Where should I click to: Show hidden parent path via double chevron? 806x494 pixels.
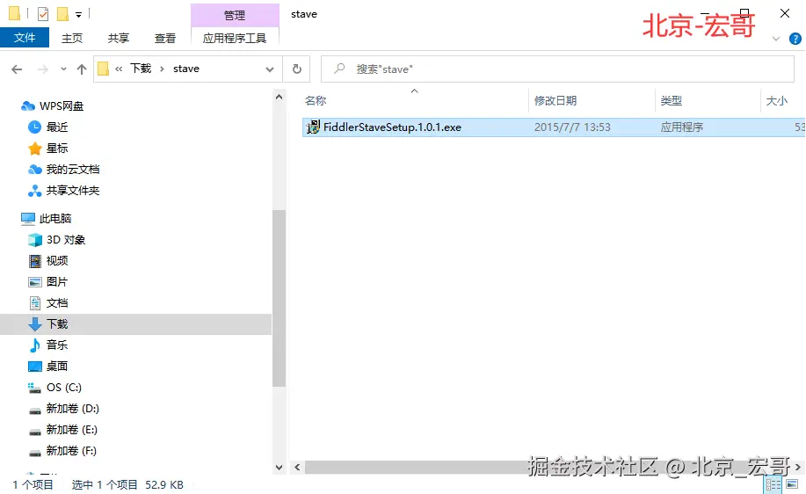tap(119, 69)
